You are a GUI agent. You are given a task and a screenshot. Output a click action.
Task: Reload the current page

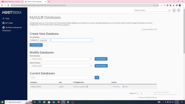(8, 5)
